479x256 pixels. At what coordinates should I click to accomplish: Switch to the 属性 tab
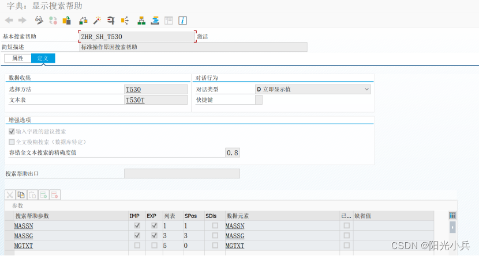[x=18, y=58]
